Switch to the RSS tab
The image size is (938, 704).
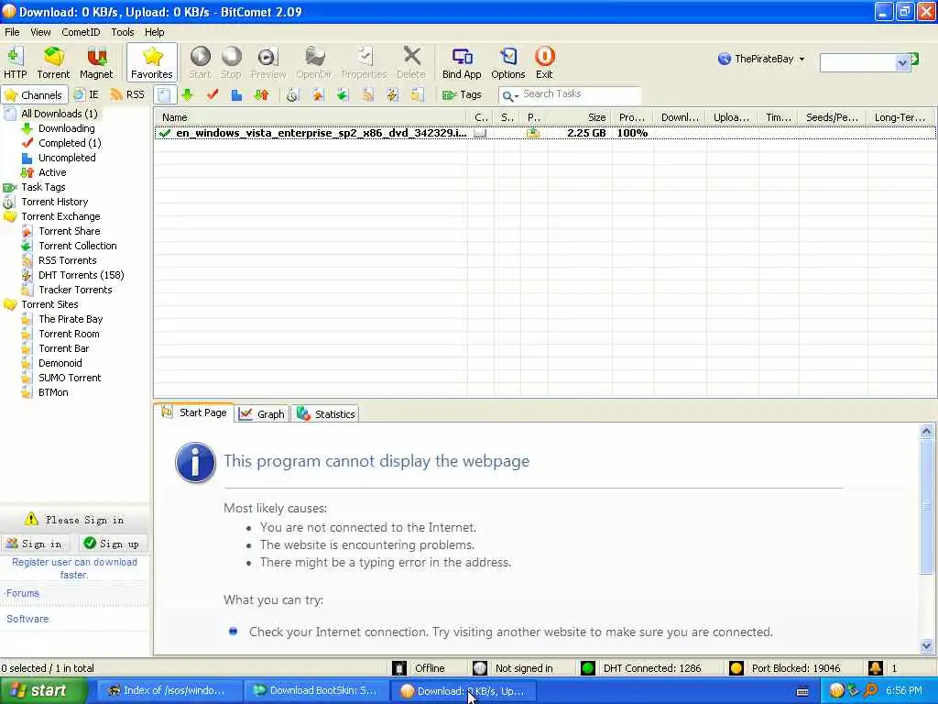pos(128,94)
